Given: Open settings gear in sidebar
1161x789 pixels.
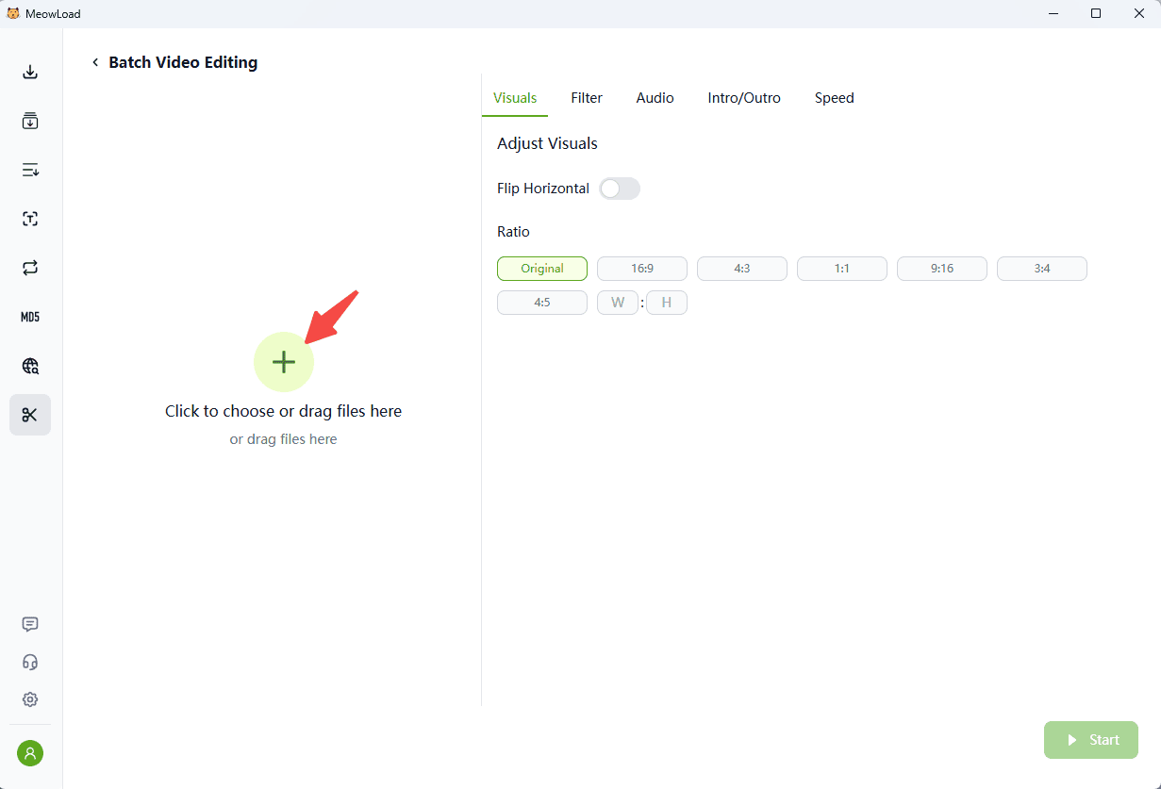Looking at the screenshot, I should (x=30, y=699).
